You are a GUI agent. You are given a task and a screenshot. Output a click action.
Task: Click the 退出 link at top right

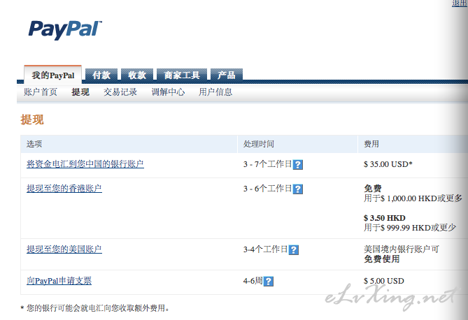point(460,3)
